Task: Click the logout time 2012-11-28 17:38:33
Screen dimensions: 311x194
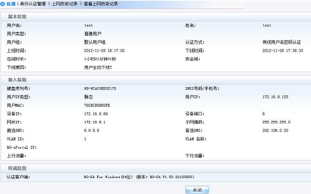Action: point(283,51)
